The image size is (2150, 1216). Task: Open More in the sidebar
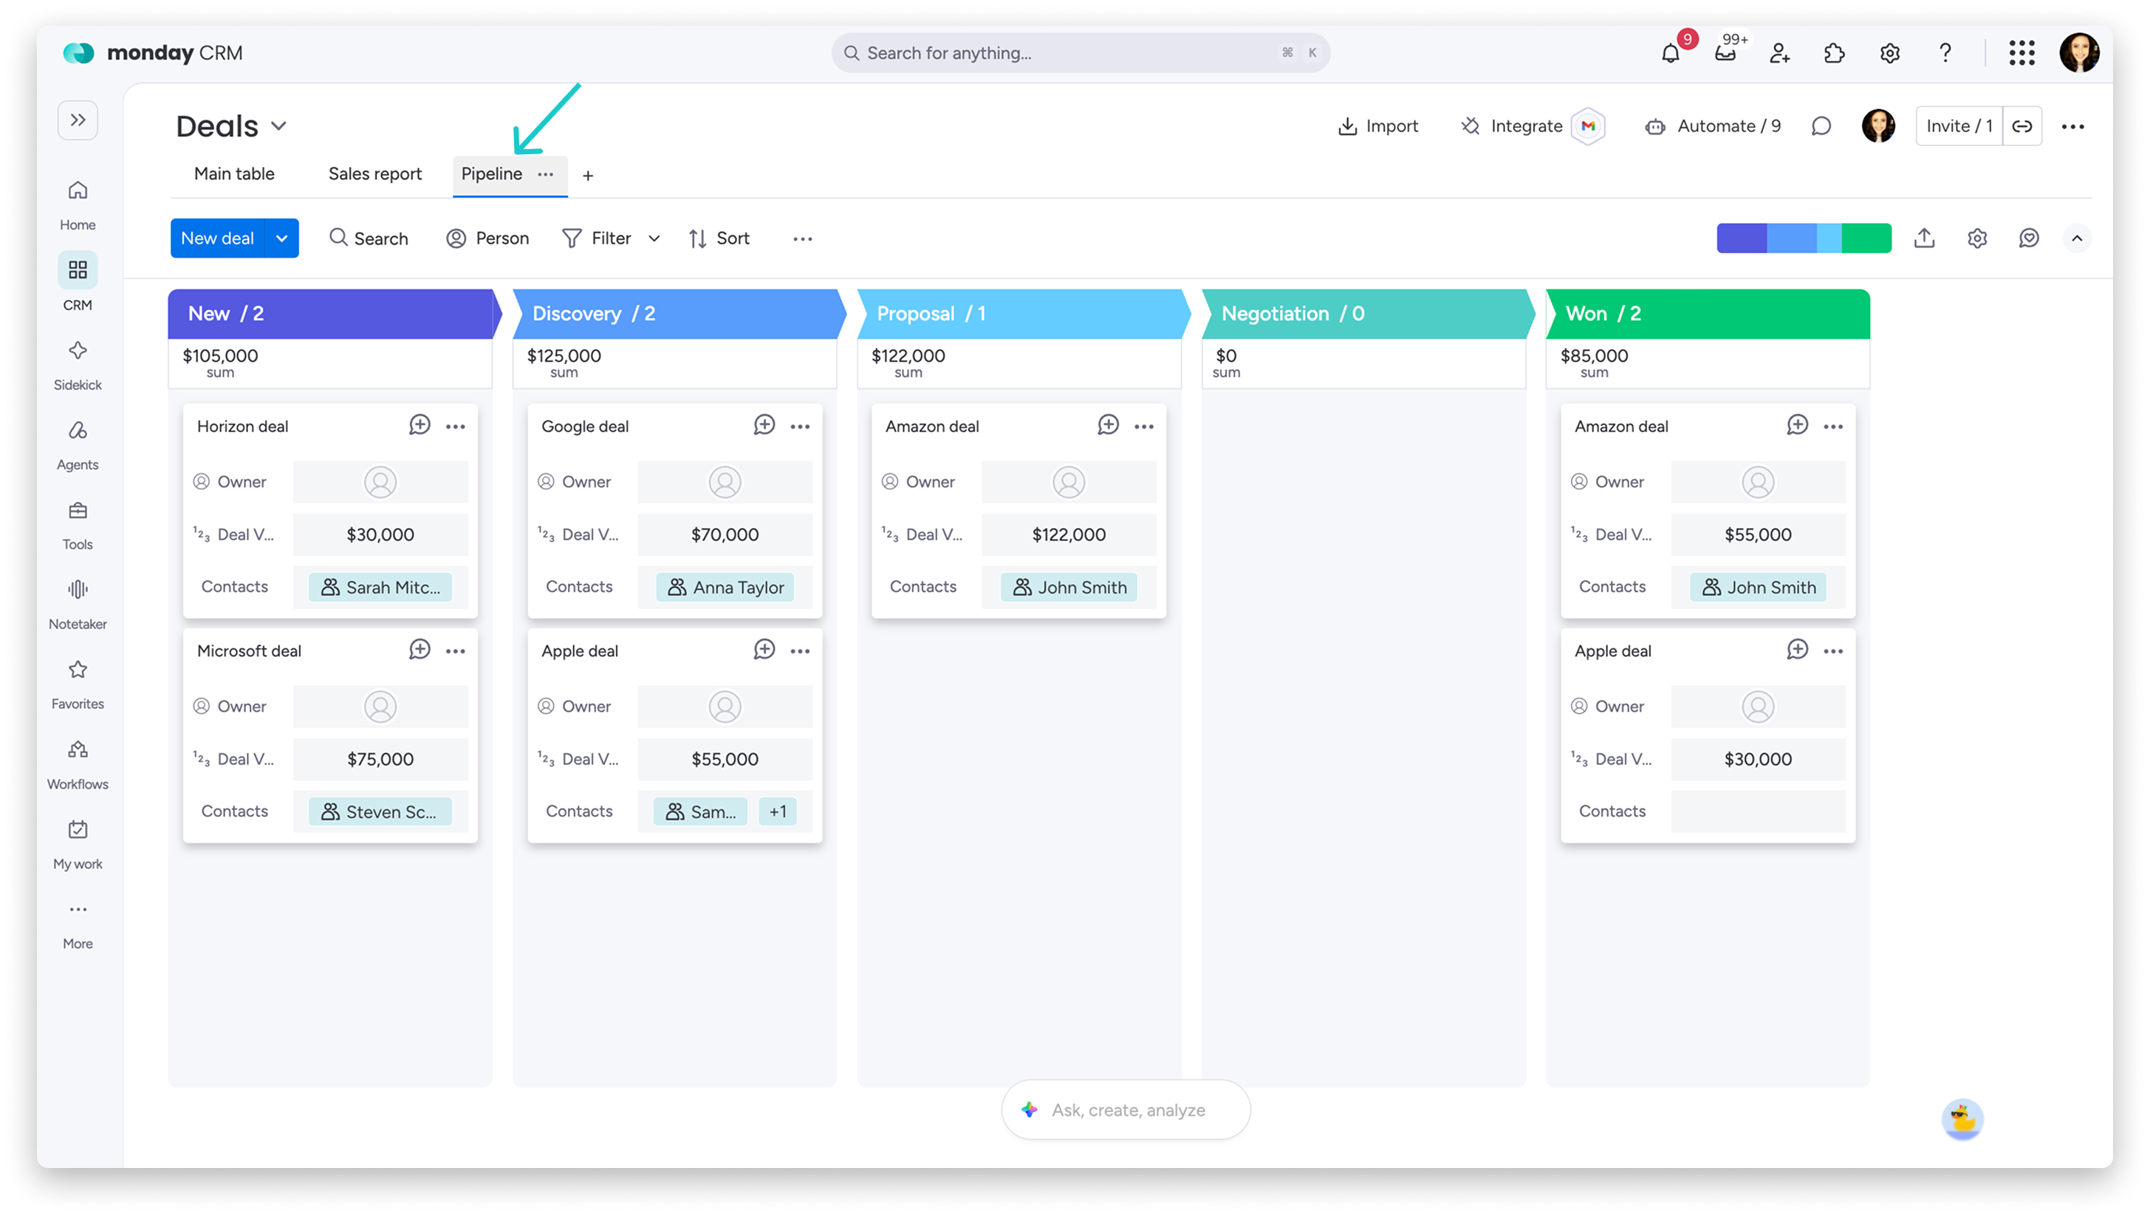[x=78, y=924]
